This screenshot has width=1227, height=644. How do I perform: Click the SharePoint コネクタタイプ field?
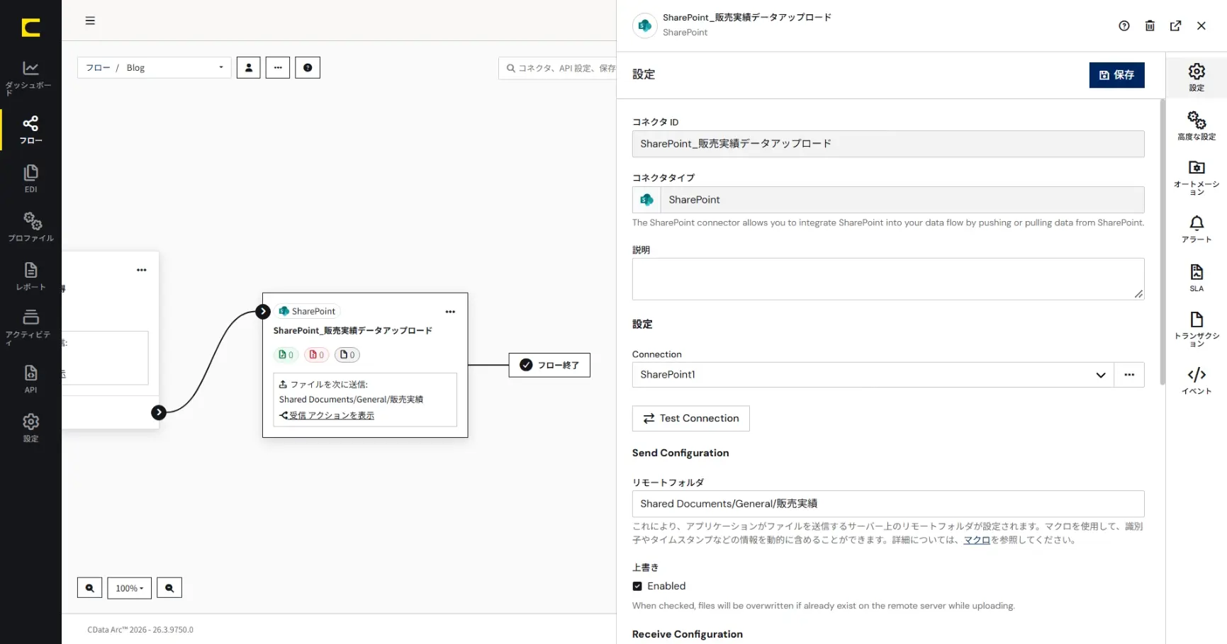pyautogui.click(x=888, y=200)
